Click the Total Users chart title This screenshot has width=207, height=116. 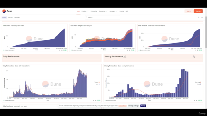[x=6, y=26]
